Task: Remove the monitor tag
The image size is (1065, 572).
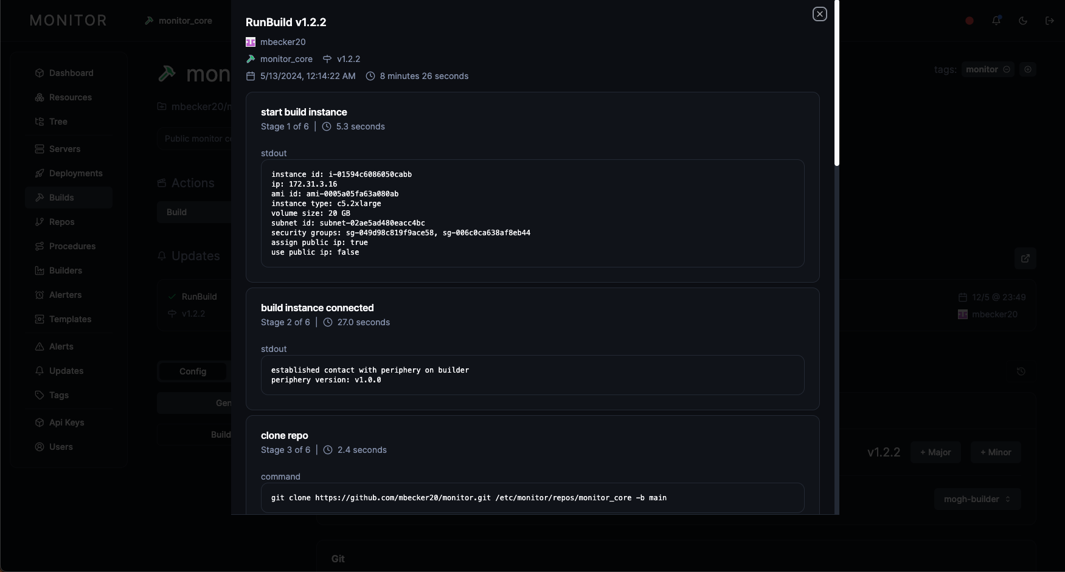Action: coord(1007,69)
